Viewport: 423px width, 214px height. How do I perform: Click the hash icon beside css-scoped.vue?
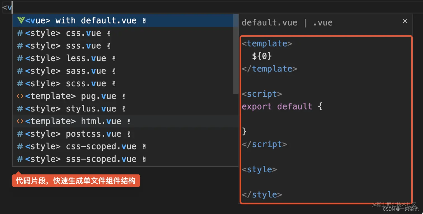[x=20, y=146]
